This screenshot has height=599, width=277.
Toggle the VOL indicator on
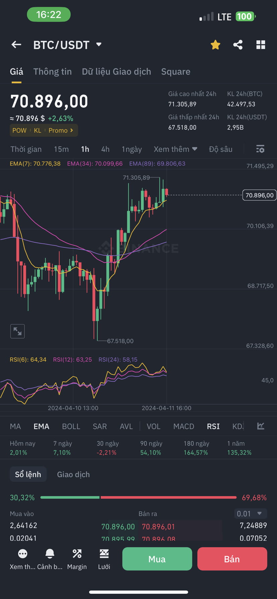point(153,426)
